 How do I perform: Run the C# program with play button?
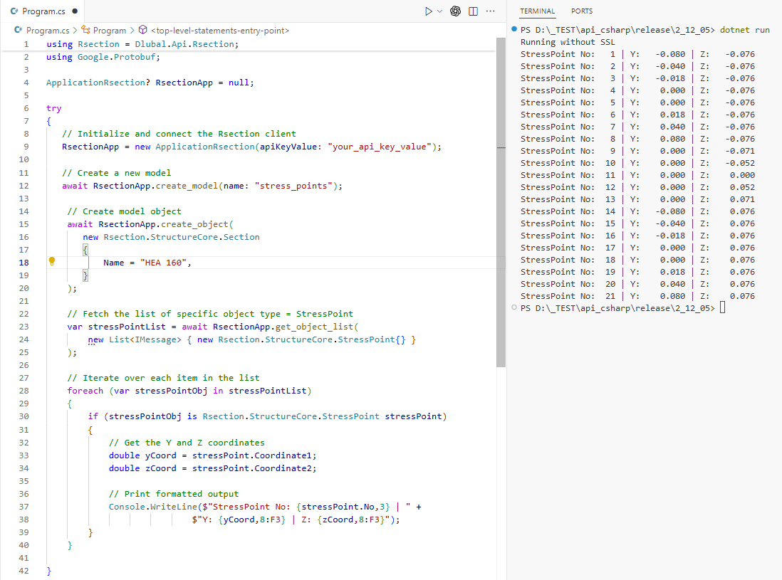click(428, 11)
